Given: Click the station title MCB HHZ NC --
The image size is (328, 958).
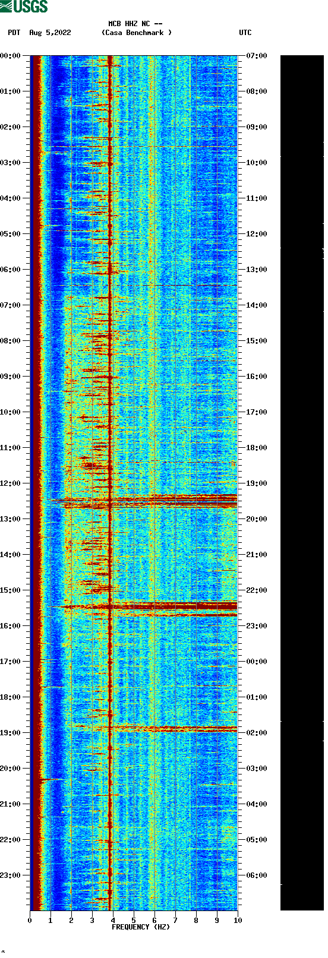Looking at the screenshot, I should (135, 24).
